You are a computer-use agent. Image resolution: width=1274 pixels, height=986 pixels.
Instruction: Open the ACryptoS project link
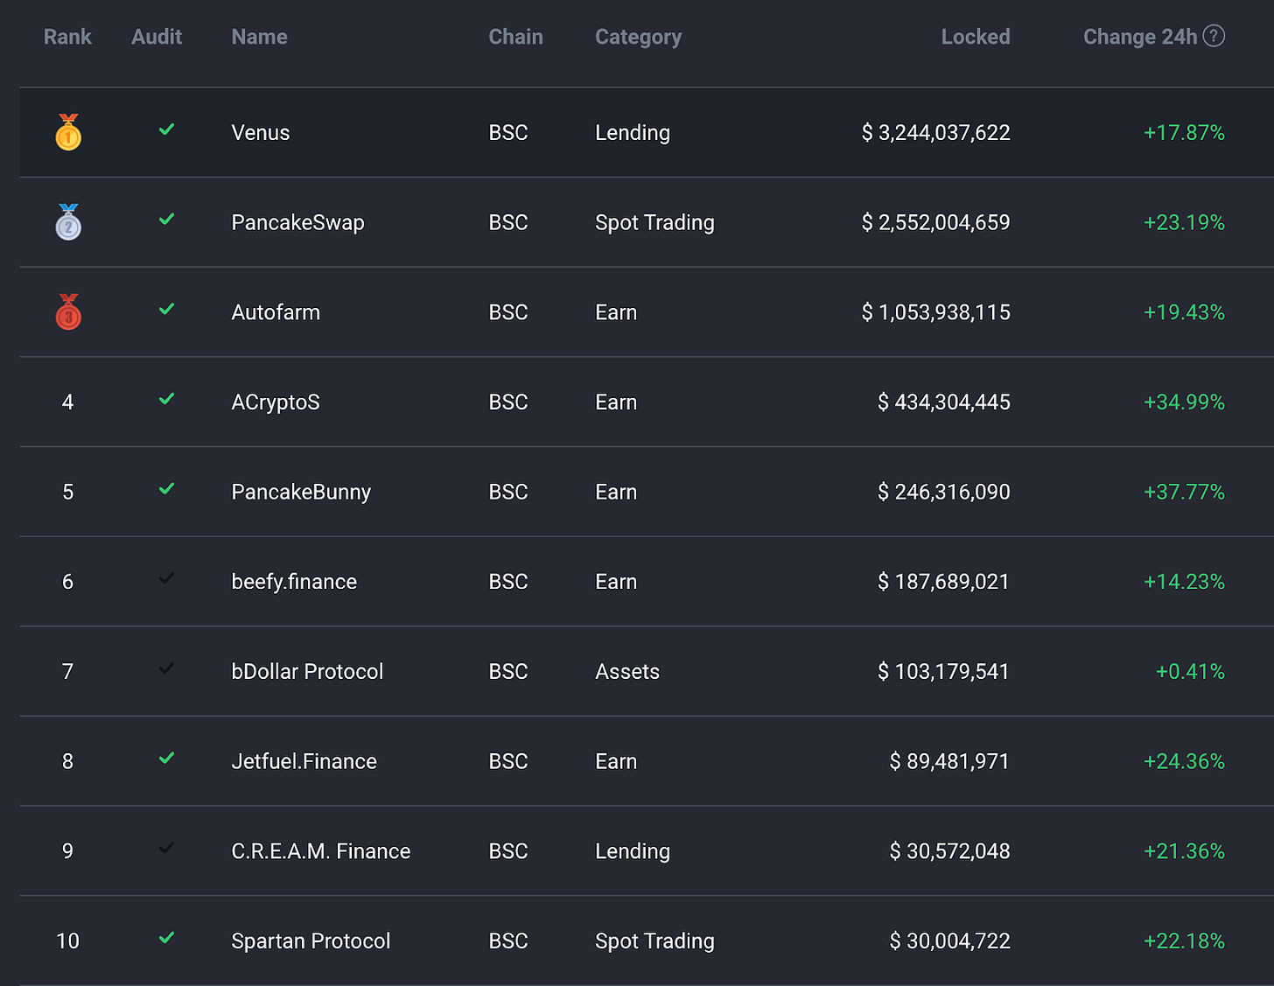tap(276, 402)
